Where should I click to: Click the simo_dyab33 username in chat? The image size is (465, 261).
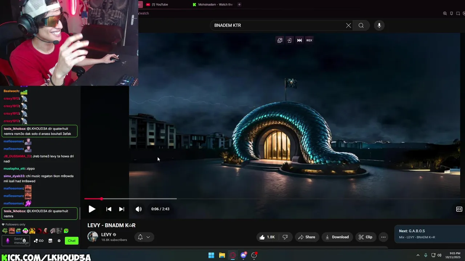click(14, 176)
